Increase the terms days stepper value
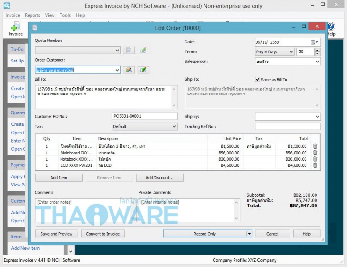Viewport: 347px width, 267px height. [x=317, y=50]
